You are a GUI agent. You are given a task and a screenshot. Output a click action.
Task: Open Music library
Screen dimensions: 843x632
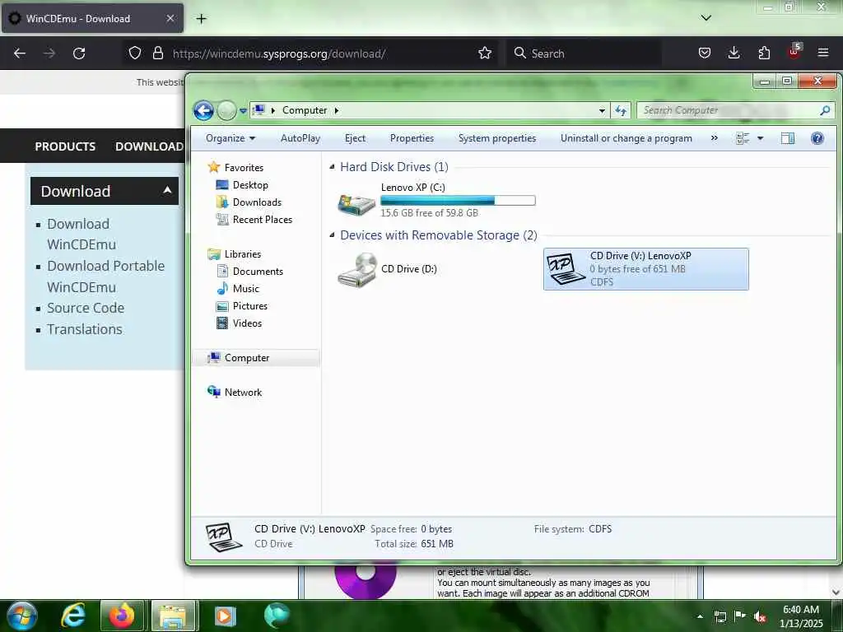pos(245,289)
